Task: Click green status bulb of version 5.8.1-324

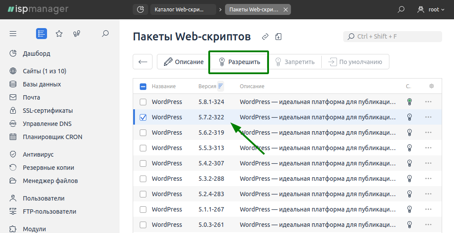Action: [x=410, y=102]
